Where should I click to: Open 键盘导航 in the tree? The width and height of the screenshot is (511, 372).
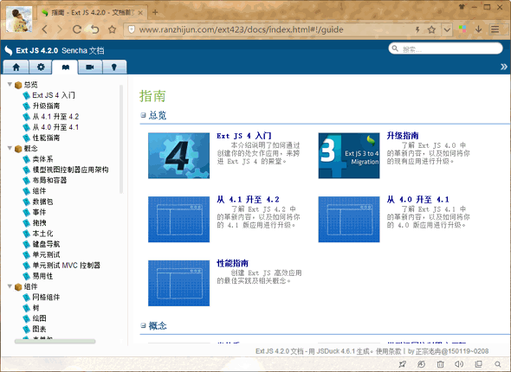pos(46,244)
